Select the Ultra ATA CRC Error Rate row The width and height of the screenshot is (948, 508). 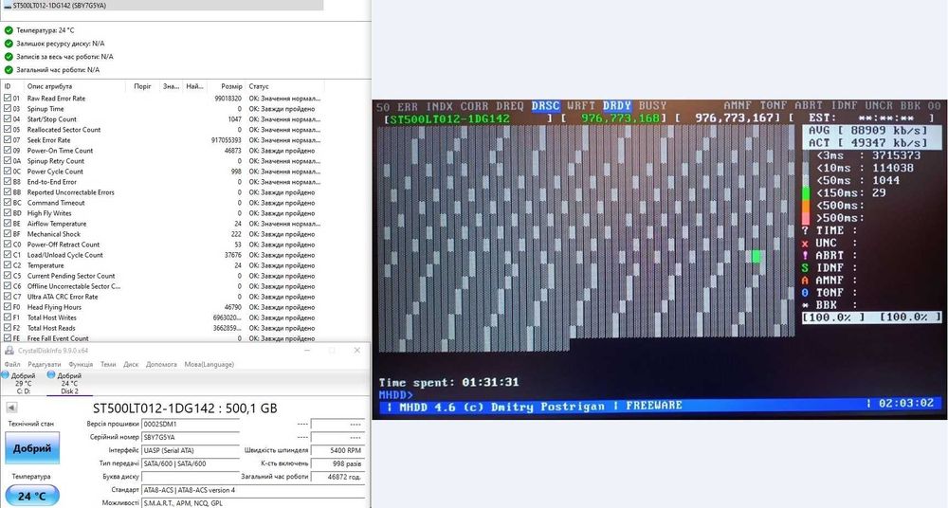click(x=163, y=297)
